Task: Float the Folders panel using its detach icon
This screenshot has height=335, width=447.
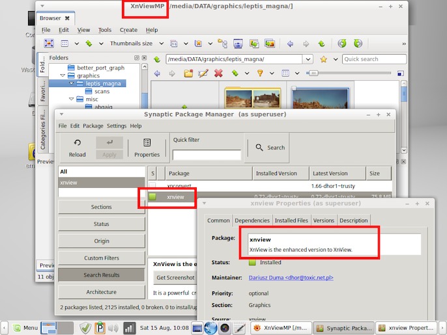Action: tap(137, 58)
